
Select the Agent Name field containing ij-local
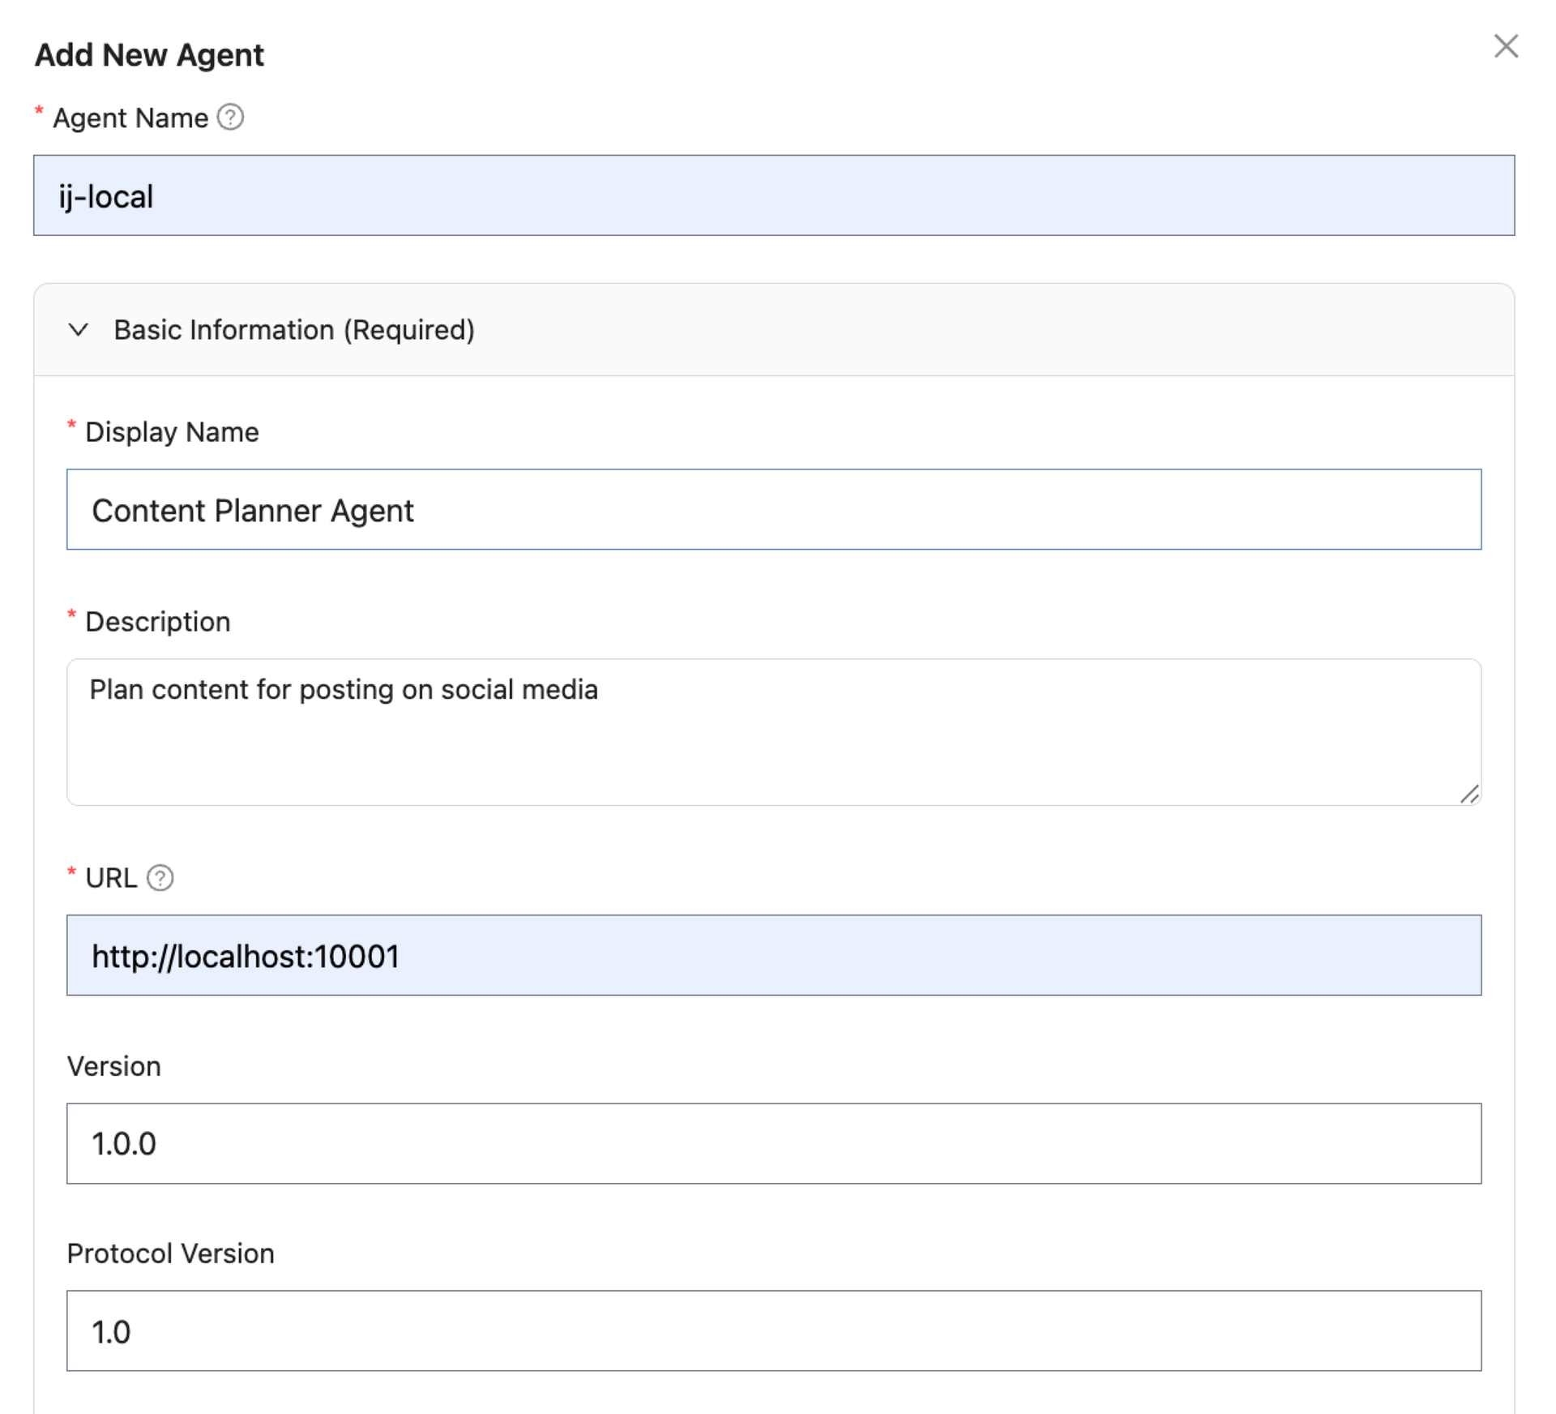pos(774,195)
